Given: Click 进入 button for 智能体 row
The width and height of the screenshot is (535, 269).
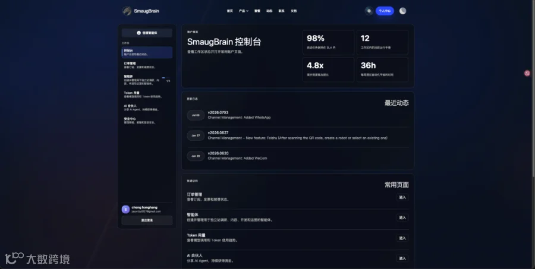Looking at the screenshot, I should point(402,217).
